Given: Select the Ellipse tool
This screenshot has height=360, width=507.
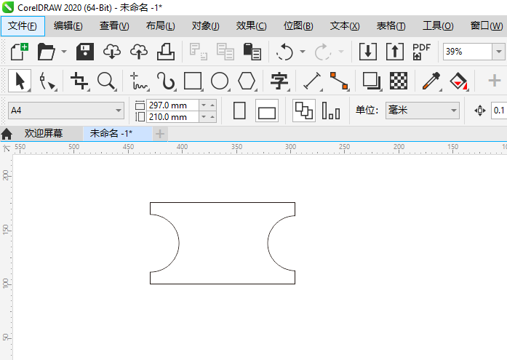Looking at the screenshot, I should pyautogui.click(x=220, y=81).
